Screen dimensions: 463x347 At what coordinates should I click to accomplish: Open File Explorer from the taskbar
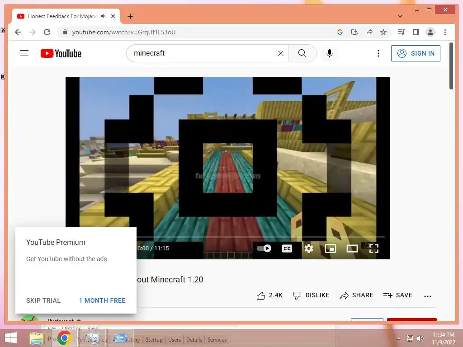coord(37,338)
